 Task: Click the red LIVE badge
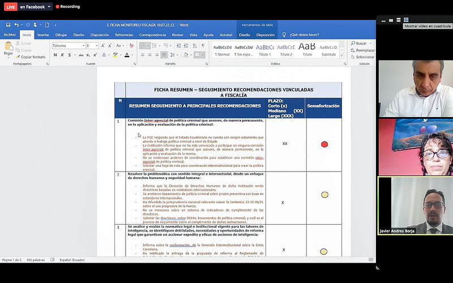[11, 7]
